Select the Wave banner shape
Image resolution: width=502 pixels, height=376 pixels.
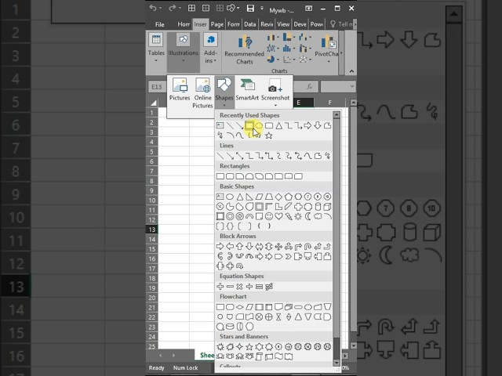pyautogui.click(x=278, y=356)
